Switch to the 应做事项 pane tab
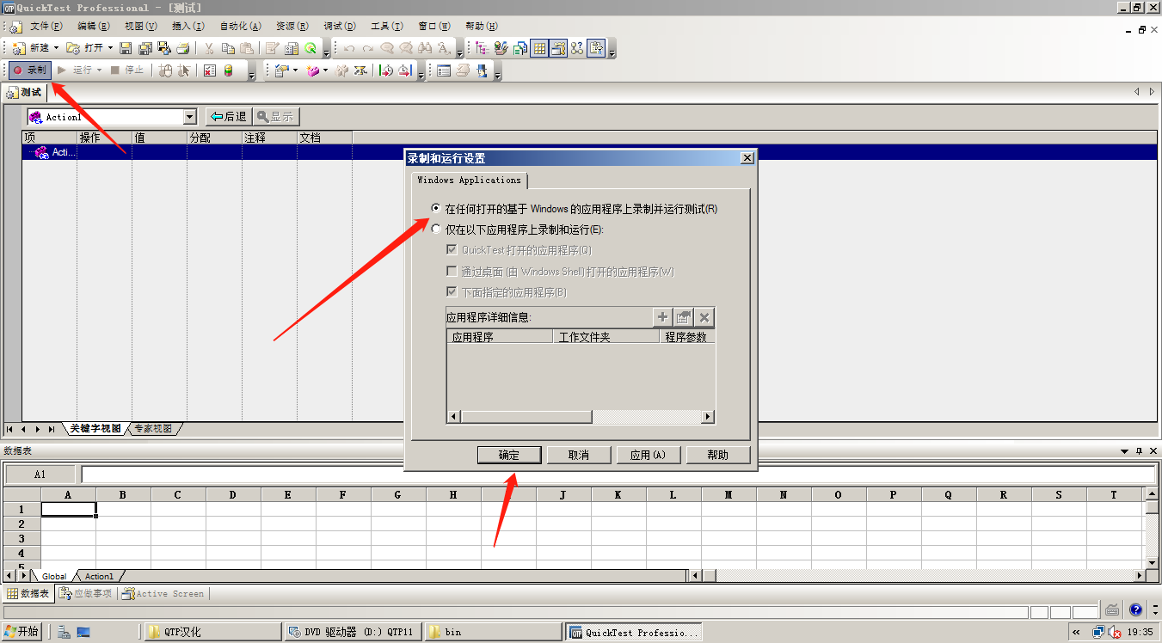The image size is (1162, 643). (85, 593)
